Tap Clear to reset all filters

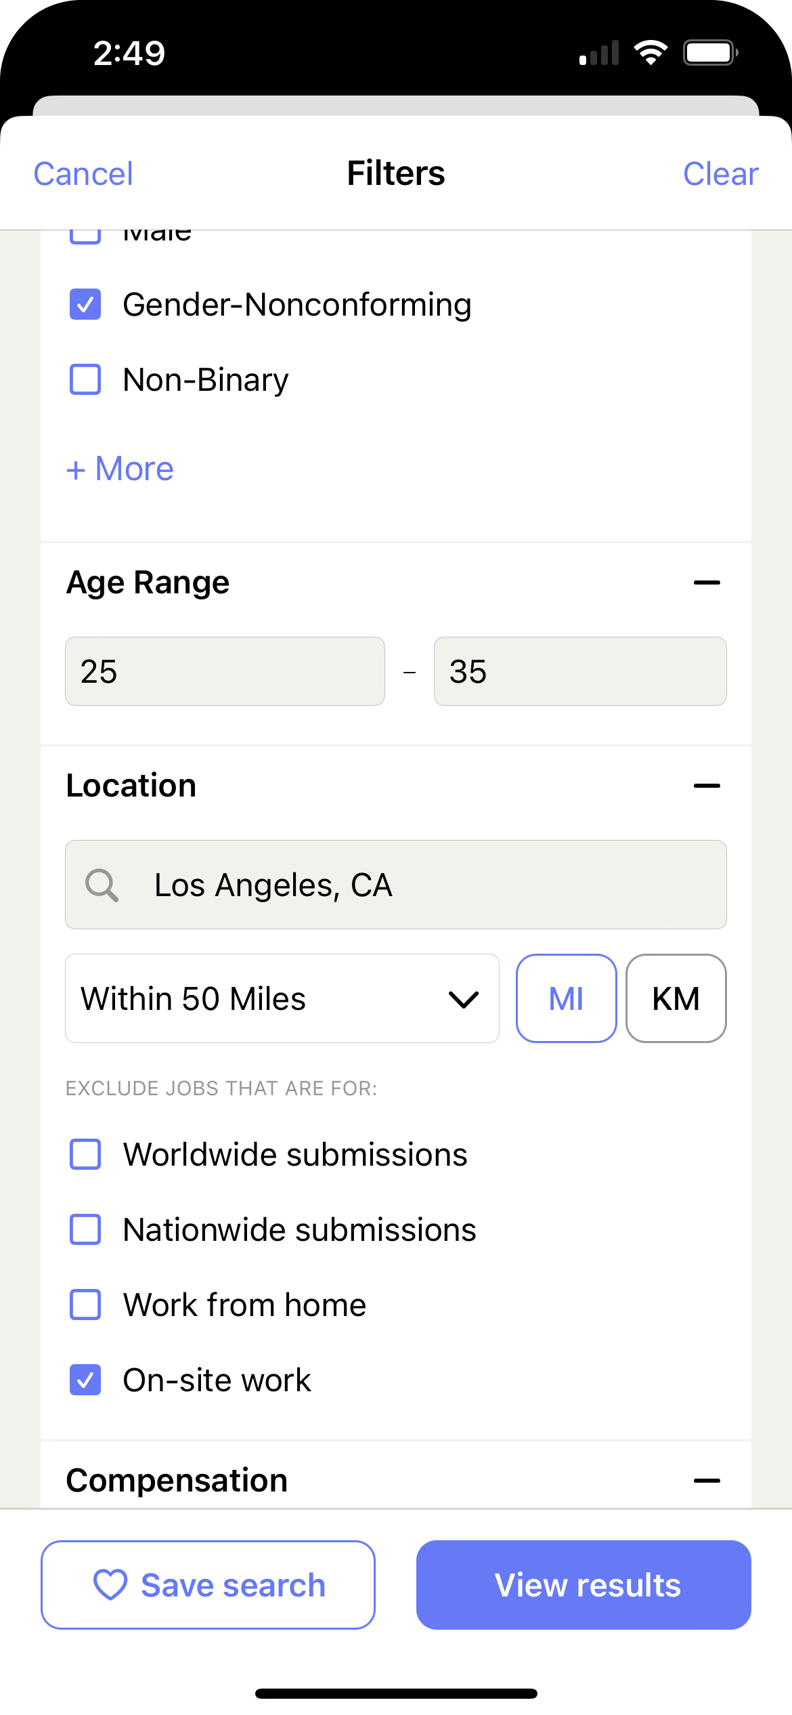(720, 173)
